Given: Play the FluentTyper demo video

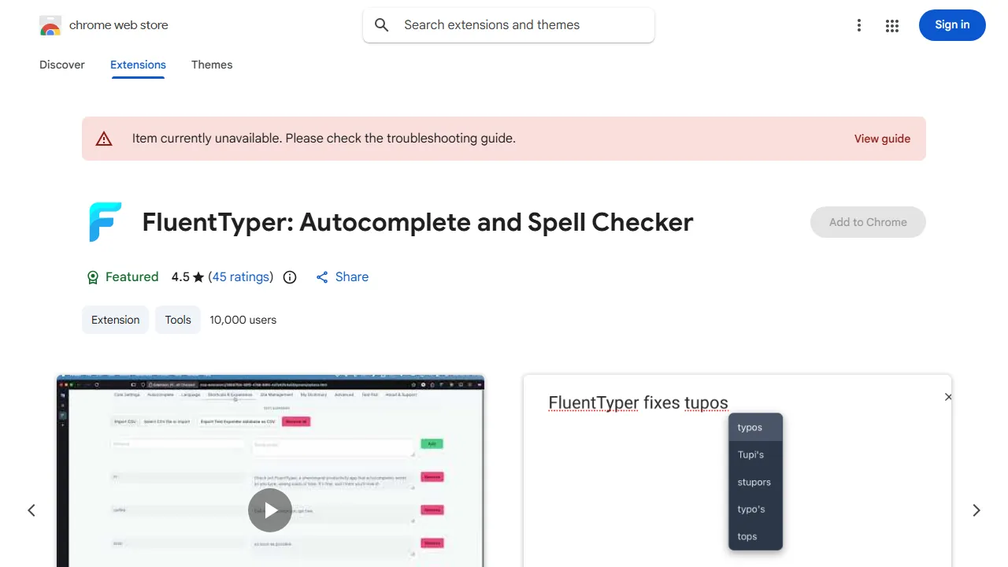Looking at the screenshot, I should tap(270, 510).
